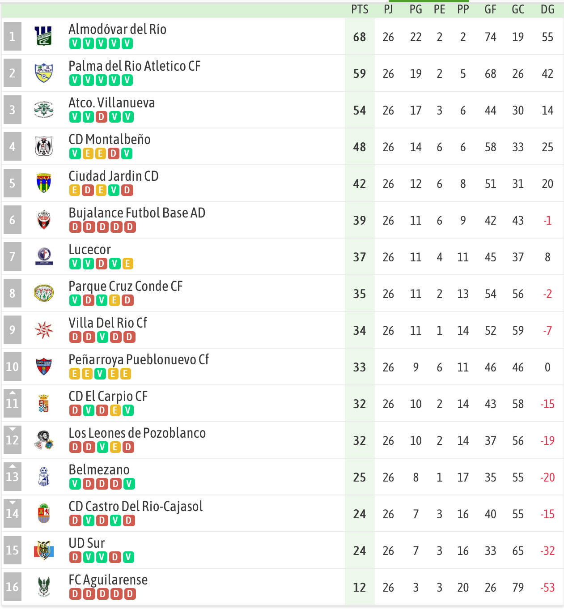Click the position 14 down-arrow indicator

(x=13, y=503)
